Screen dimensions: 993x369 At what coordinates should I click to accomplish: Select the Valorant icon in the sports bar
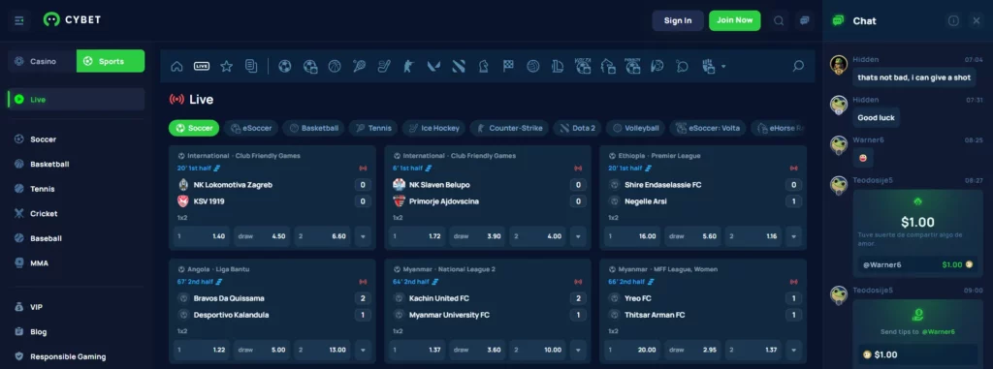point(433,66)
